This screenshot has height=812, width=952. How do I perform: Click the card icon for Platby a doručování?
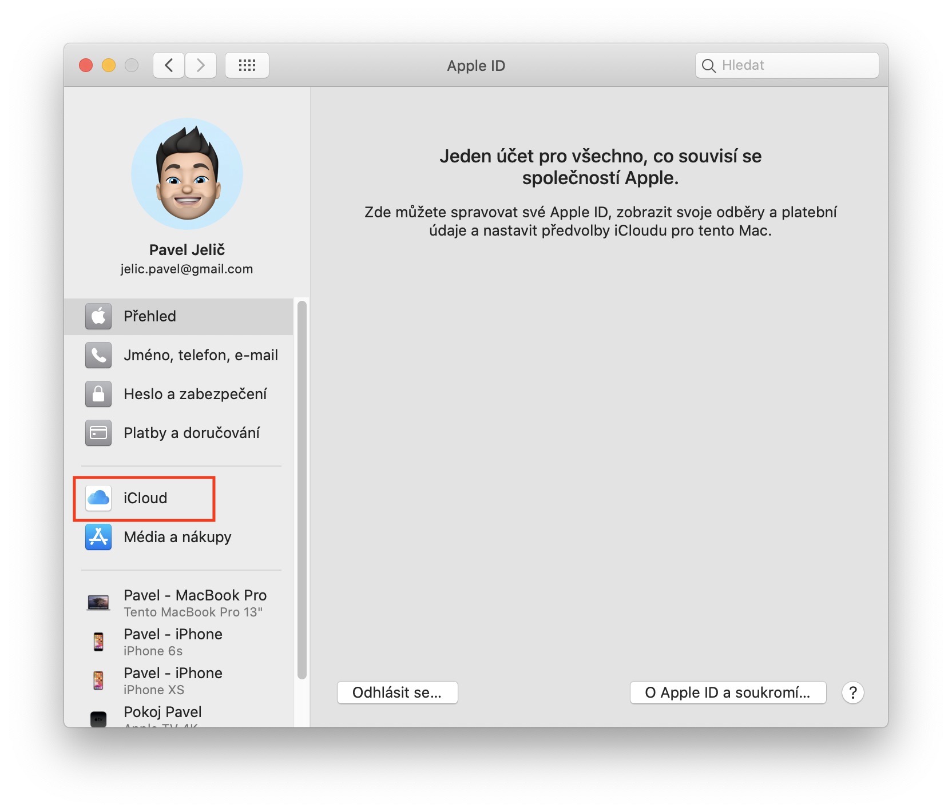click(x=98, y=433)
